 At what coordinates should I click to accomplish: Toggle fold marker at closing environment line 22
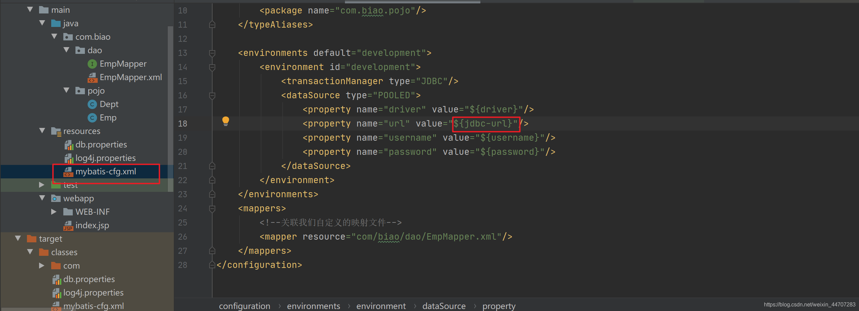212,180
